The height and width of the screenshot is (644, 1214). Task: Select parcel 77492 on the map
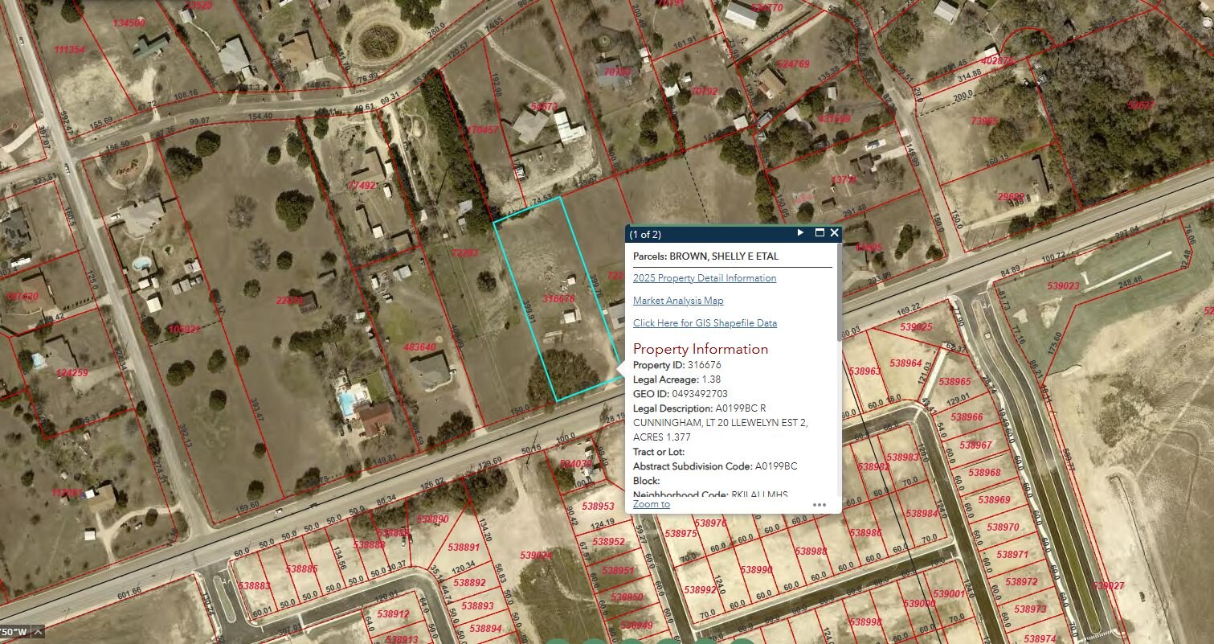pyautogui.click(x=362, y=186)
